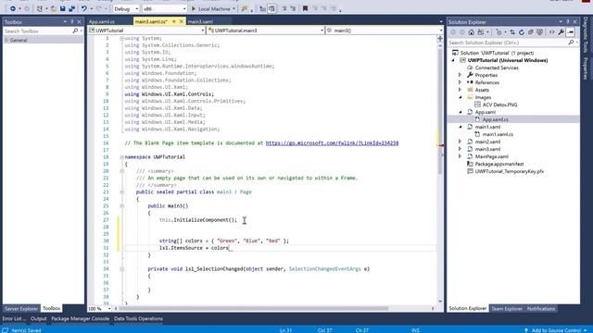Viewport: 593px width, 333px height.
Task: Open the Notifications tab
Action: tap(541, 308)
